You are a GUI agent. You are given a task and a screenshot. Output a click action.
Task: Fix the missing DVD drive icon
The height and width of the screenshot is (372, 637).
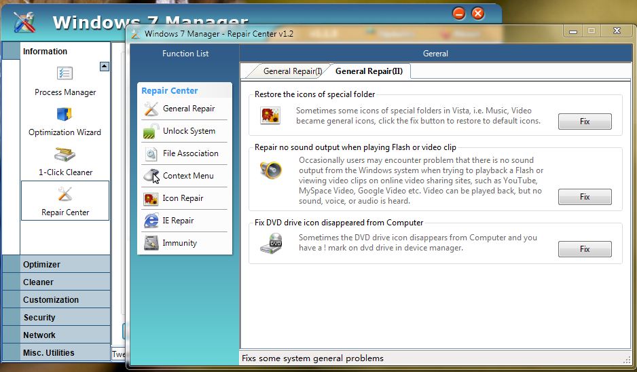click(585, 249)
